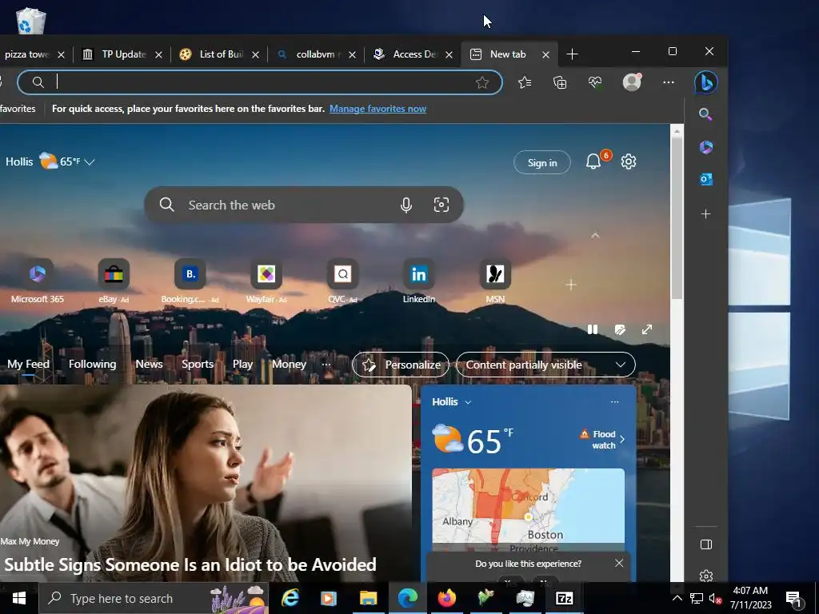Viewport: 819px width, 614px height.
Task: Edit the new tab background image
Action: pos(620,329)
